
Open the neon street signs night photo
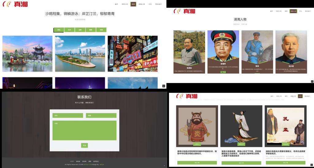coord(132,54)
